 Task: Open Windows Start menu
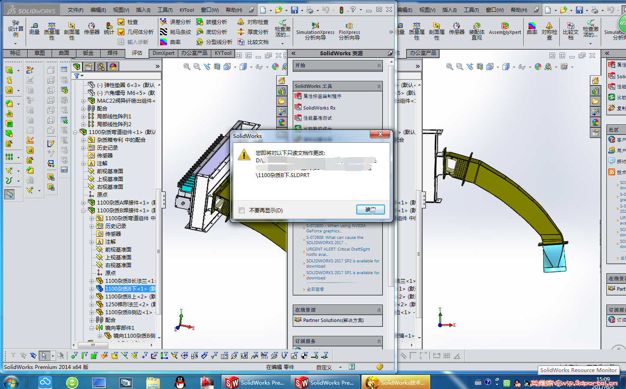pos(10,382)
